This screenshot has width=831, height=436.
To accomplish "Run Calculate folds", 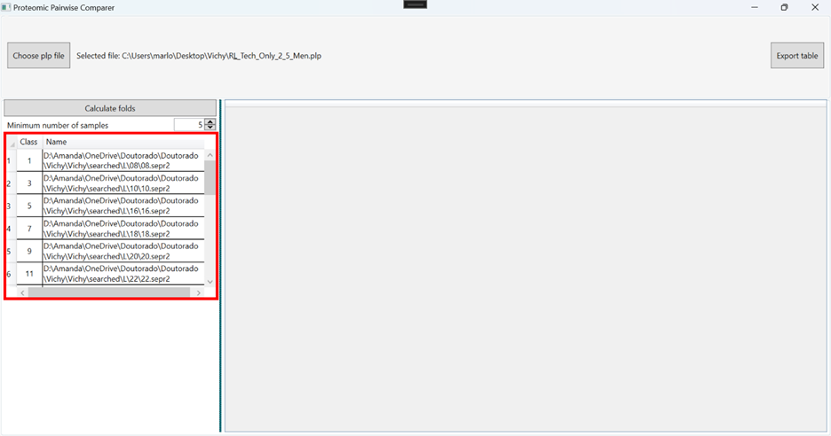I will [x=110, y=108].
